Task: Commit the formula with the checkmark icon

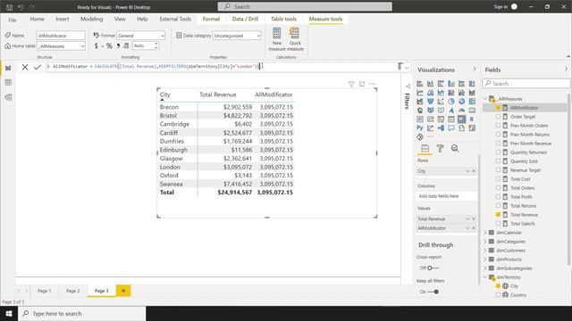Action: [38, 67]
